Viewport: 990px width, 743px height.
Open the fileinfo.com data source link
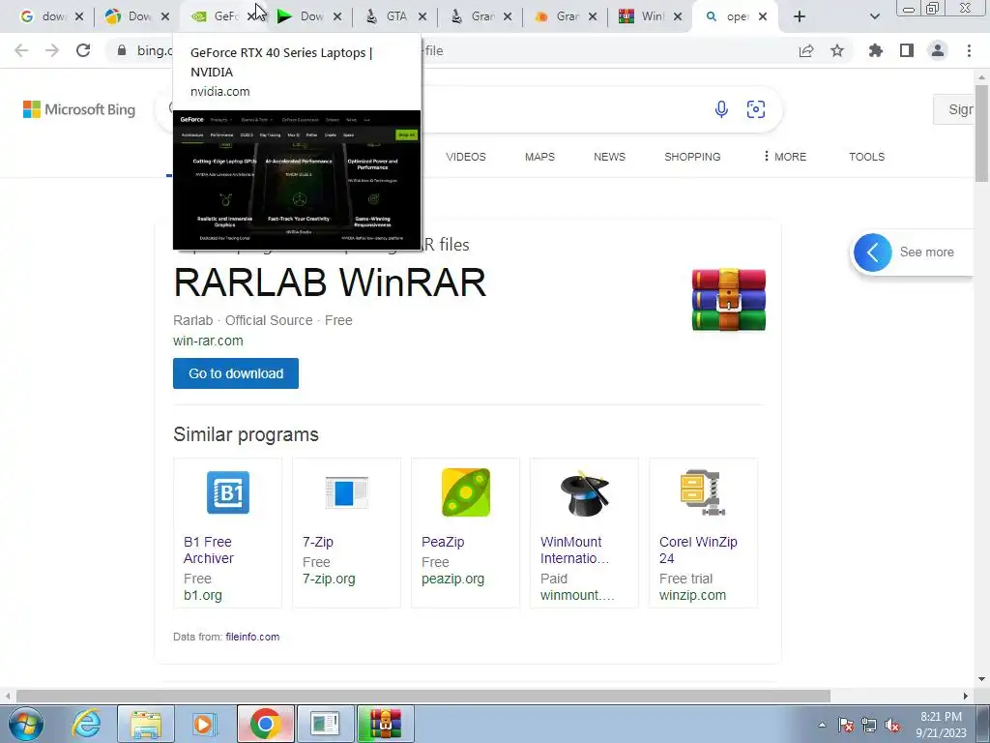coord(252,637)
